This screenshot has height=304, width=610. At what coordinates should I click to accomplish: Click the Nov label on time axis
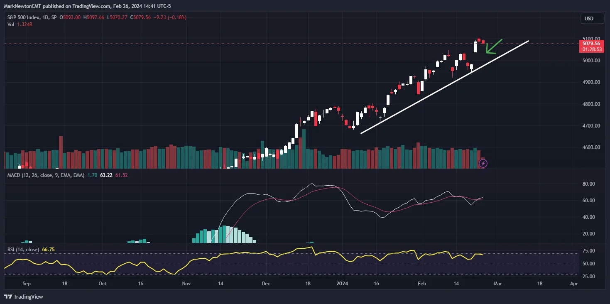click(186, 284)
